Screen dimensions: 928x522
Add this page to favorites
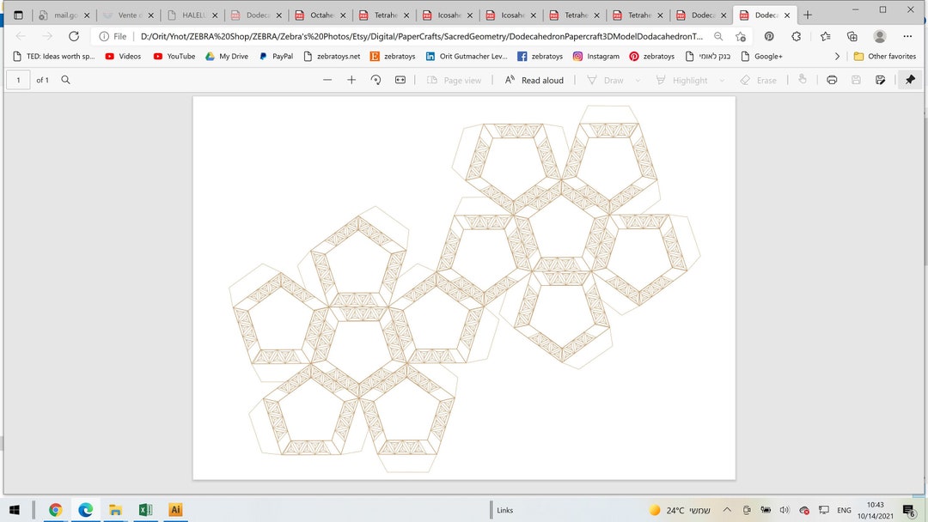pyautogui.click(x=741, y=38)
